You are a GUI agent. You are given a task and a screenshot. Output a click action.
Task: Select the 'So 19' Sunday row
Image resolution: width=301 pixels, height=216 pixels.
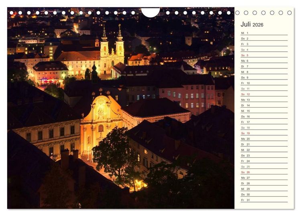click(x=264, y=133)
